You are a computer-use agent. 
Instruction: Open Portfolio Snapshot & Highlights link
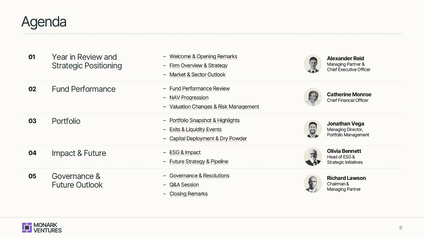(204, 120)
